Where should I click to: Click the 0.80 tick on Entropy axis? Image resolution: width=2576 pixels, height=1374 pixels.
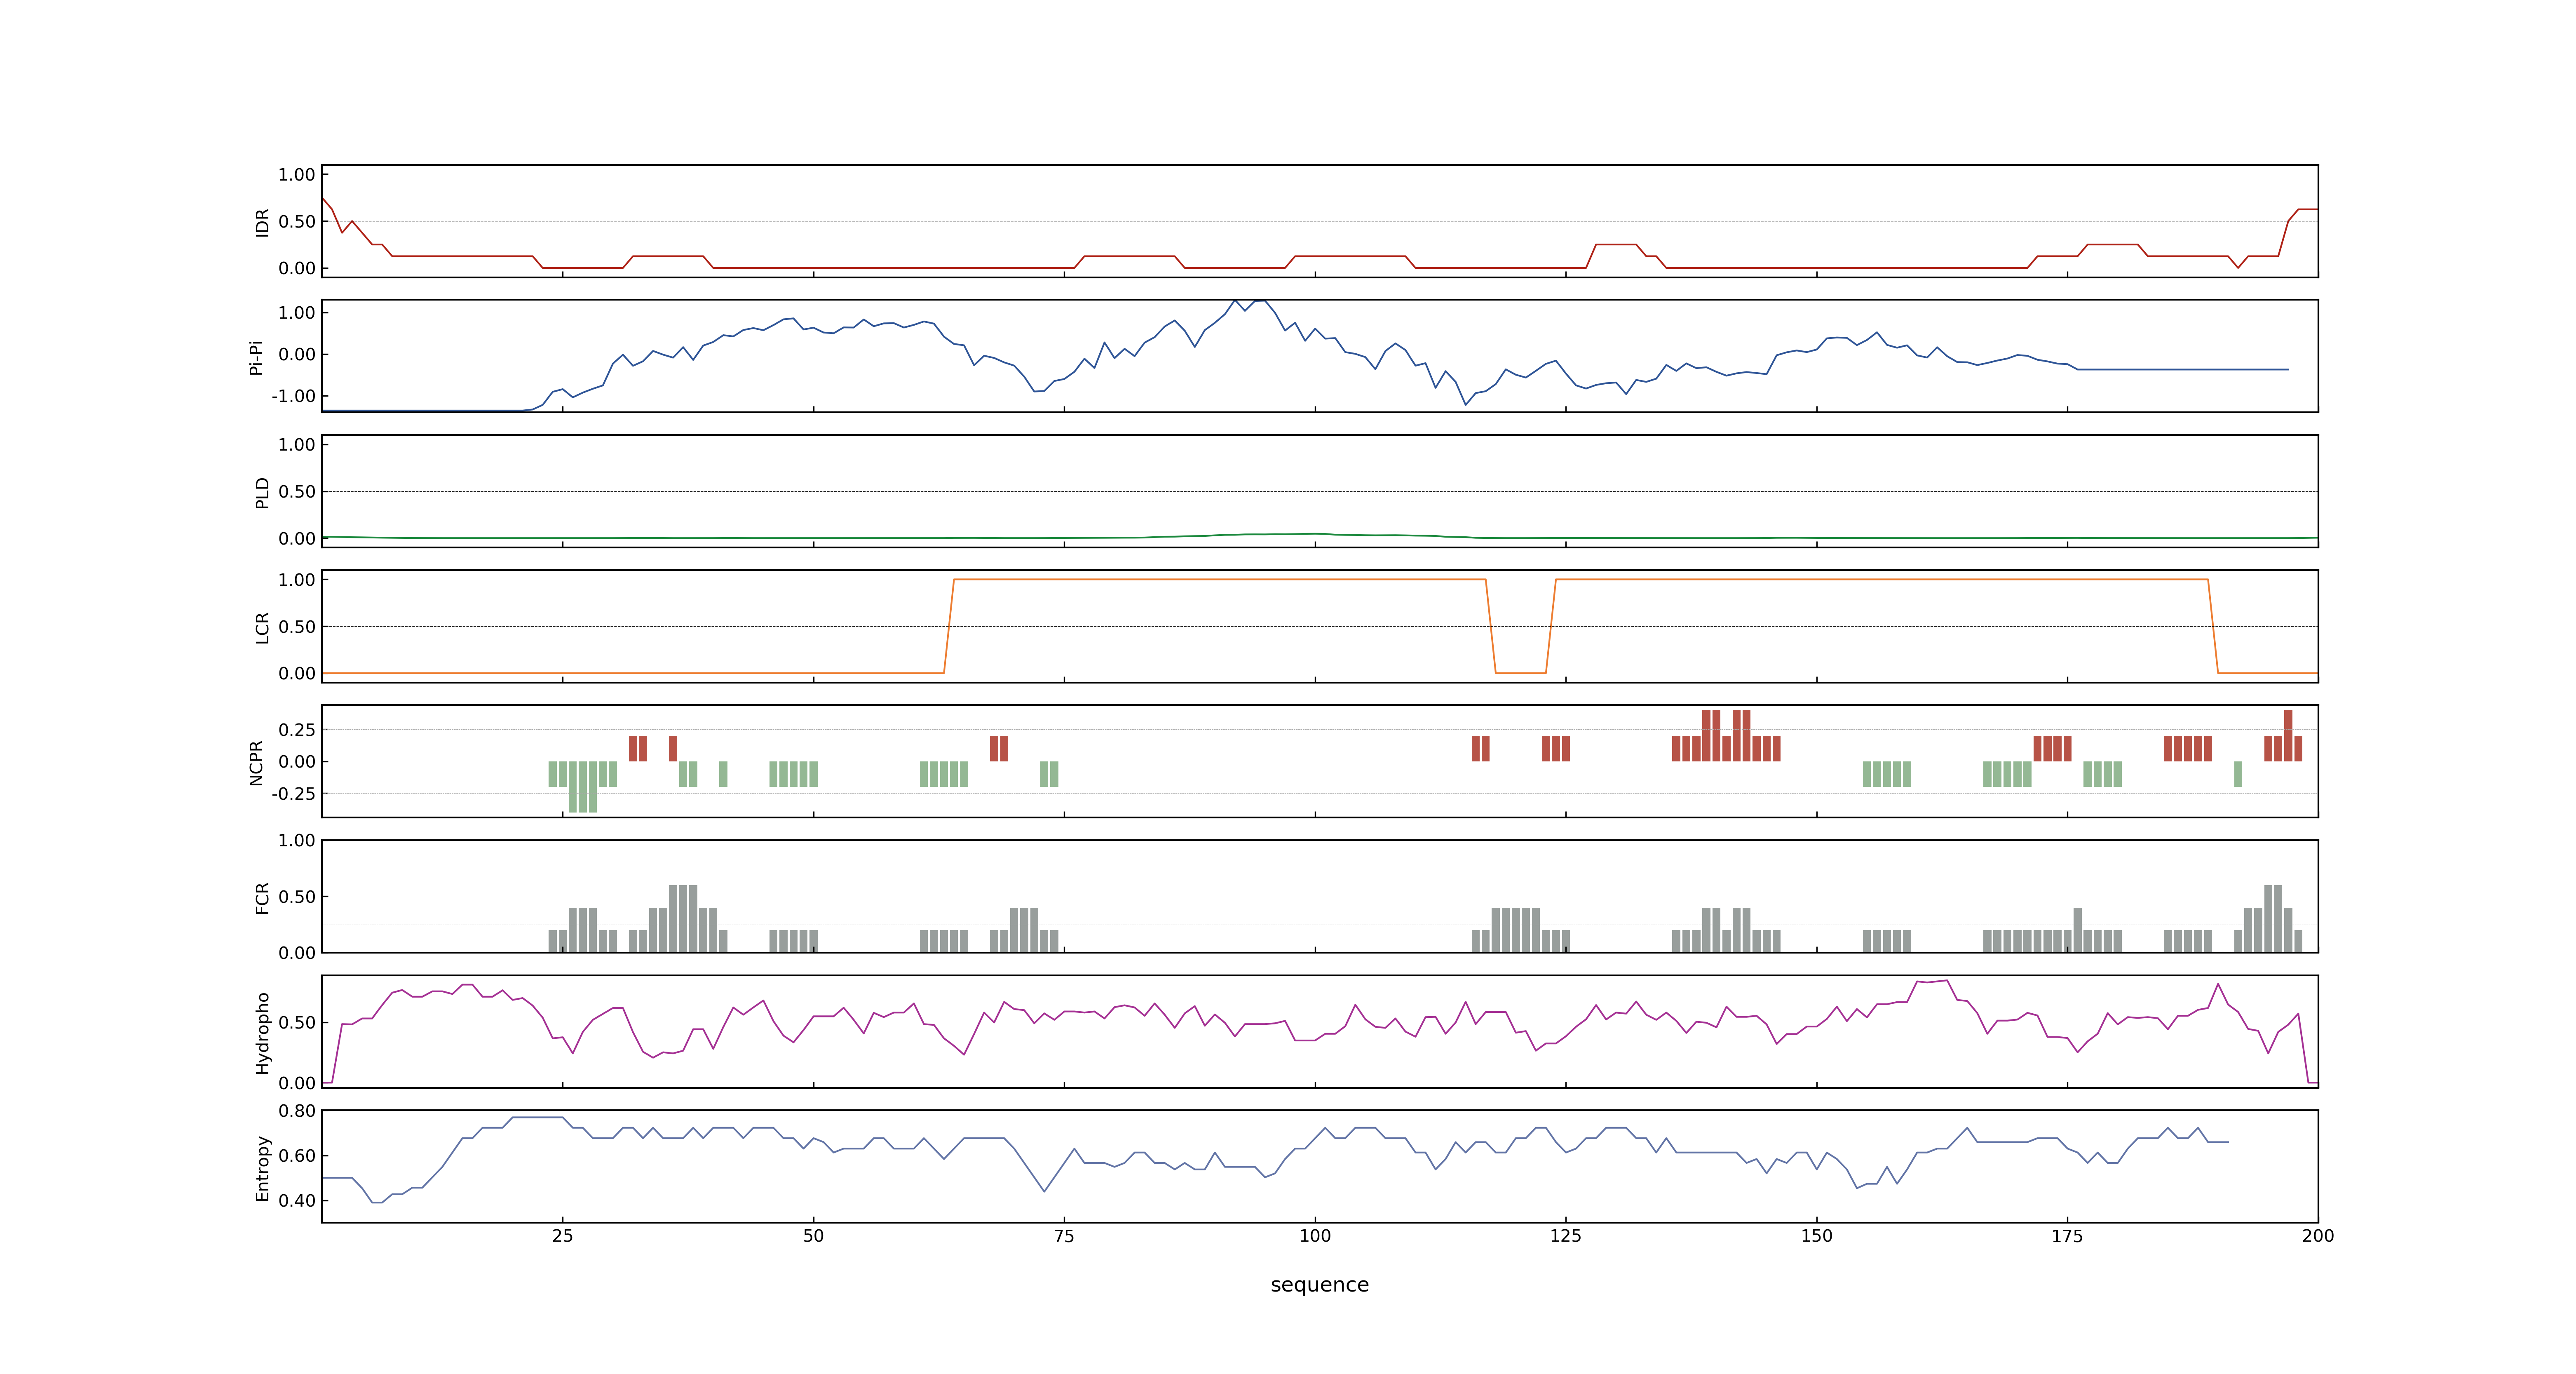click(x=297, y=1111)
